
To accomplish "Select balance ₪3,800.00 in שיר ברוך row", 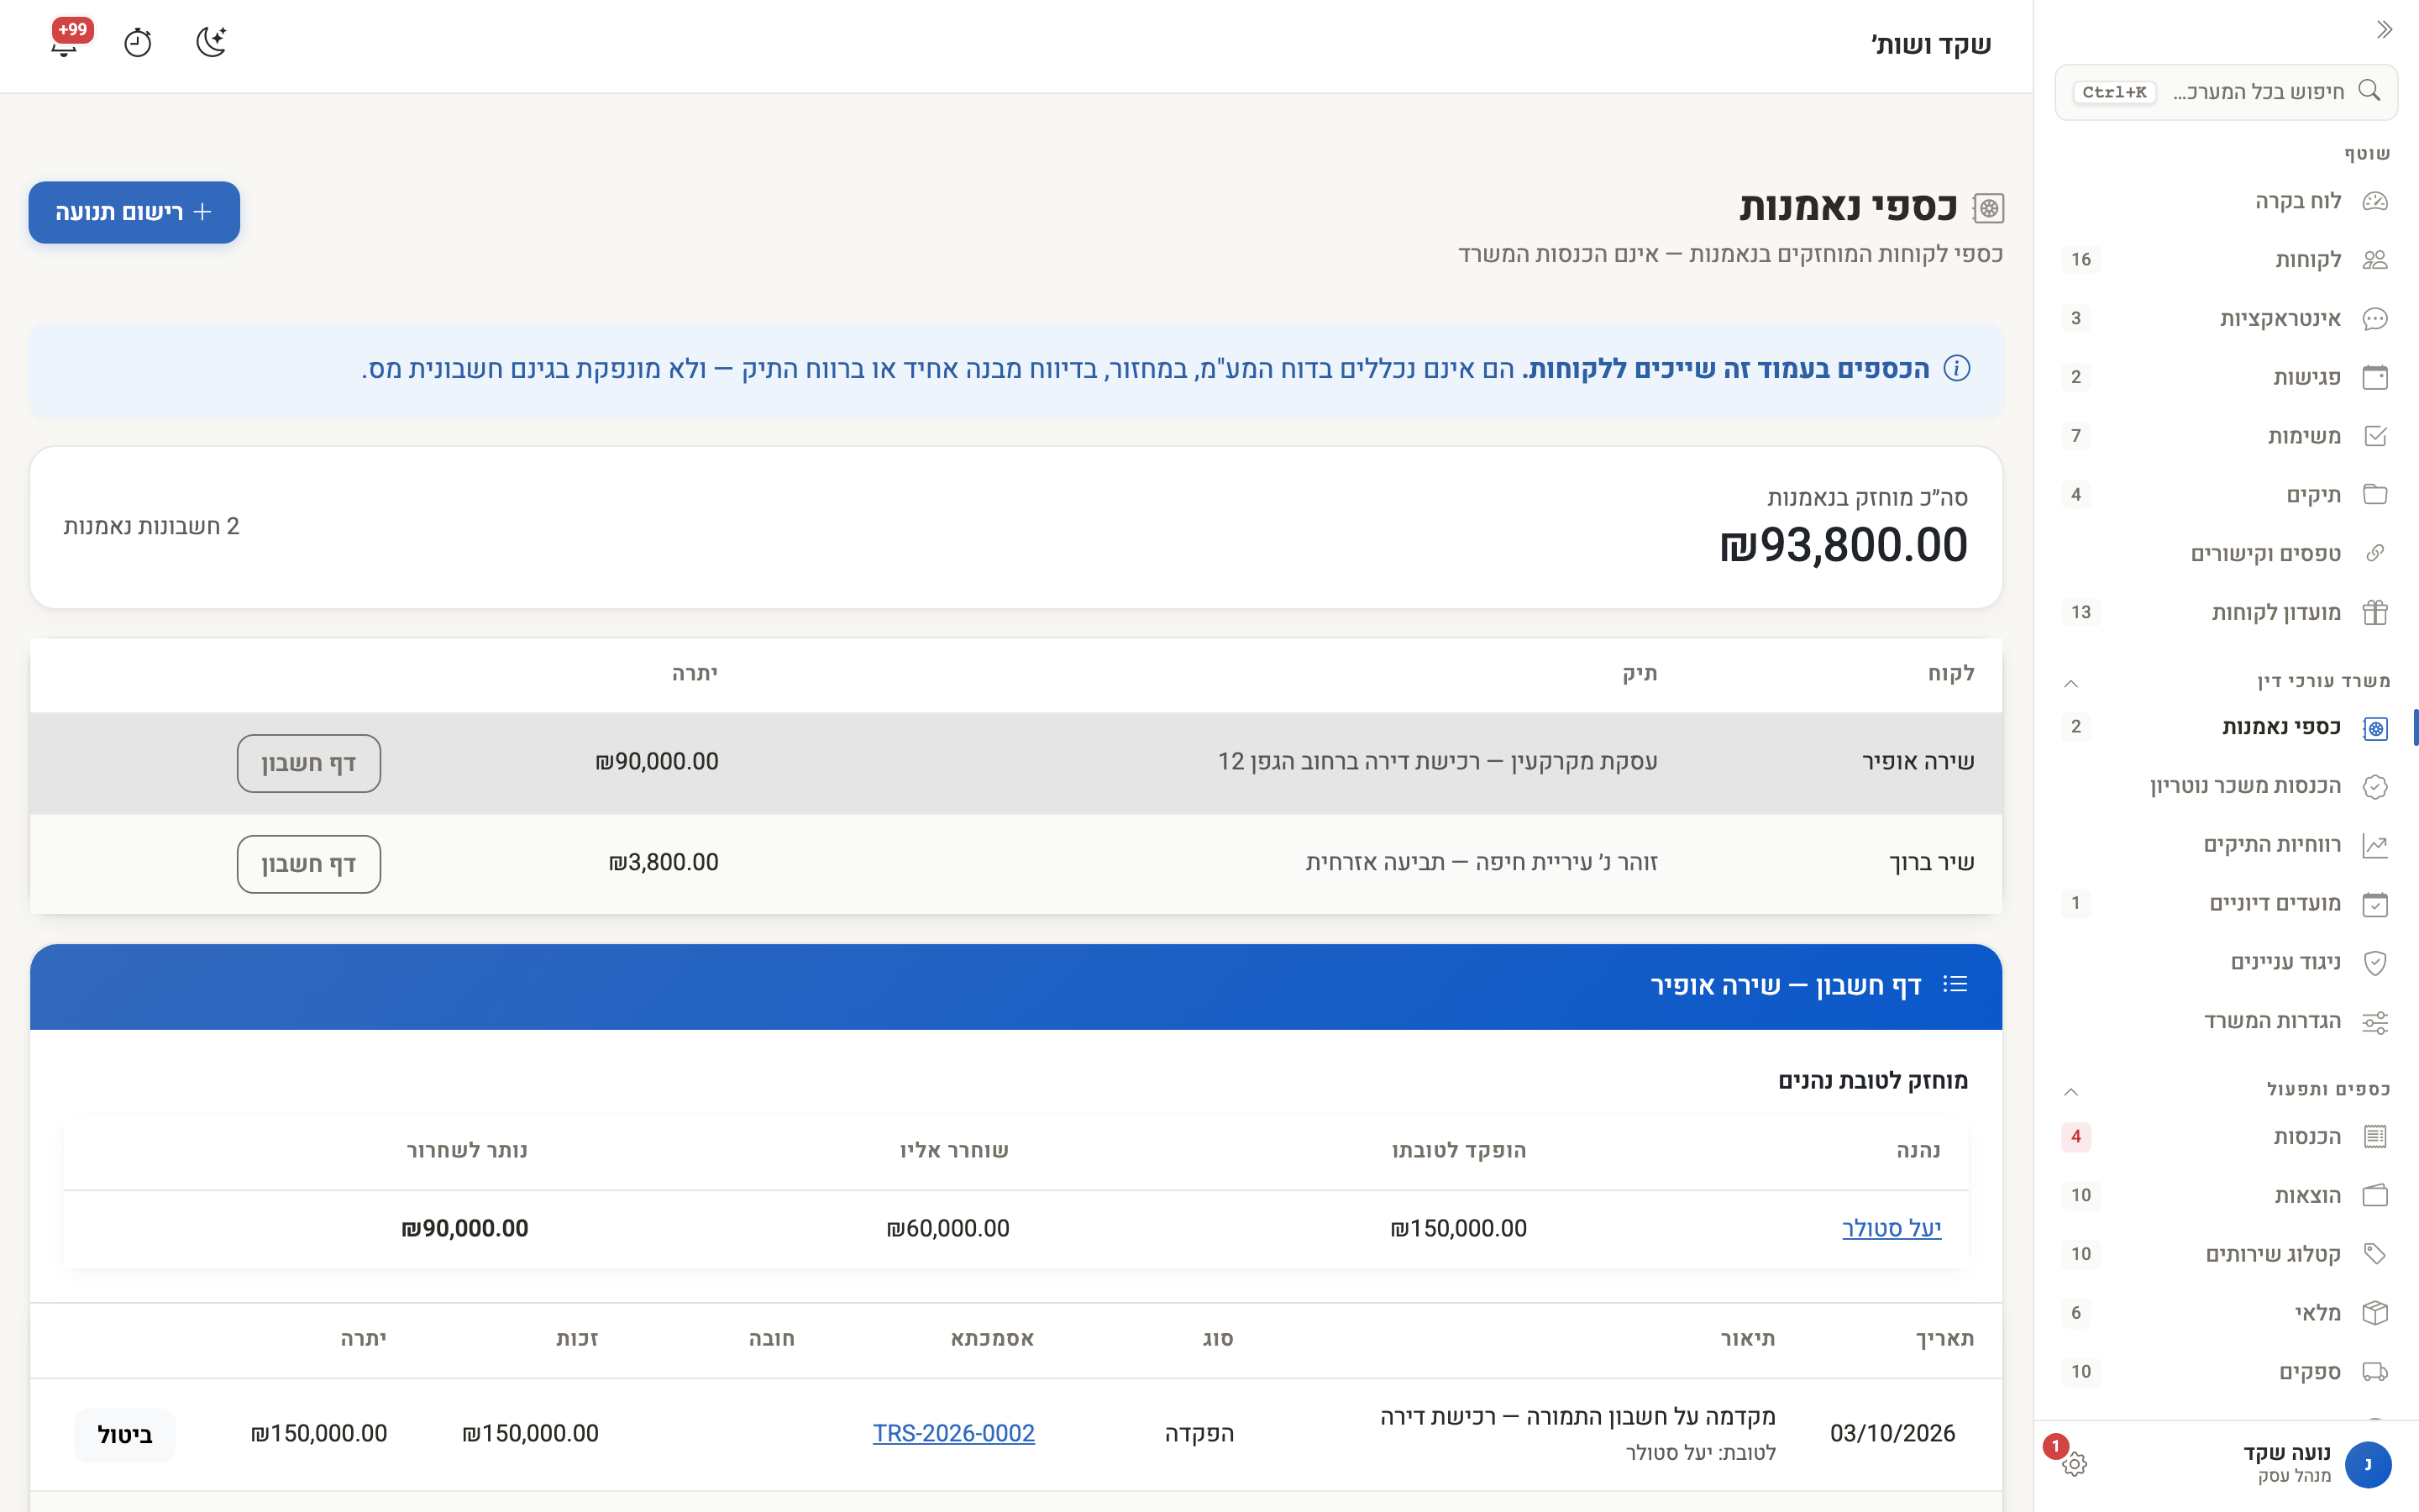I will tap(664, 862).
